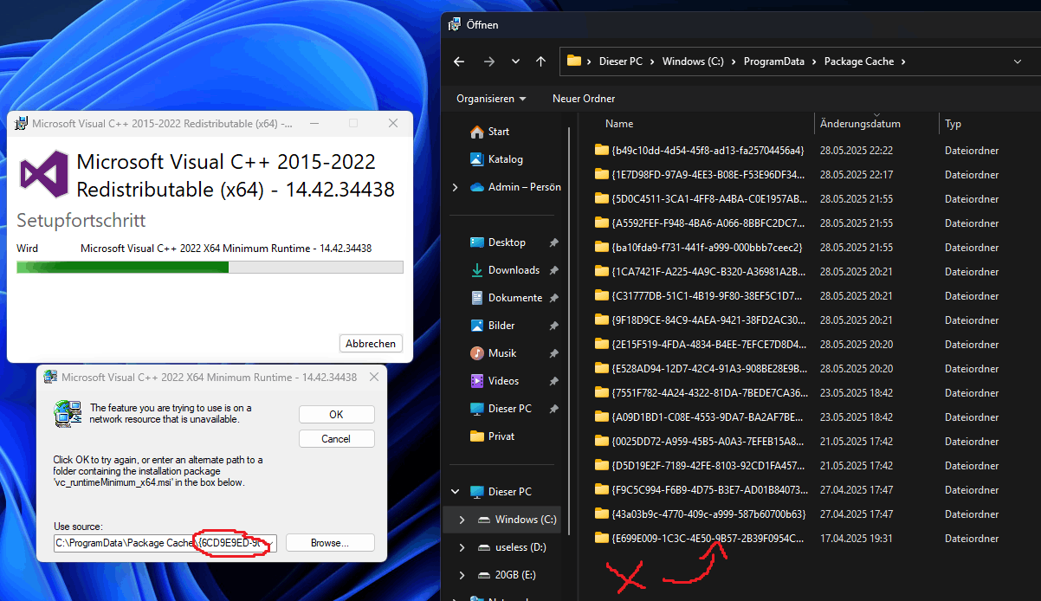Click the forward navigation arrow
Image resolution: width=1041 pixels, height=601 pixels.
[x=488, y=61]
